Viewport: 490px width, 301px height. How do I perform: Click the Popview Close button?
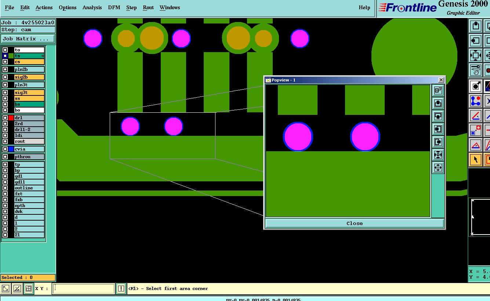tap(355, 223)
